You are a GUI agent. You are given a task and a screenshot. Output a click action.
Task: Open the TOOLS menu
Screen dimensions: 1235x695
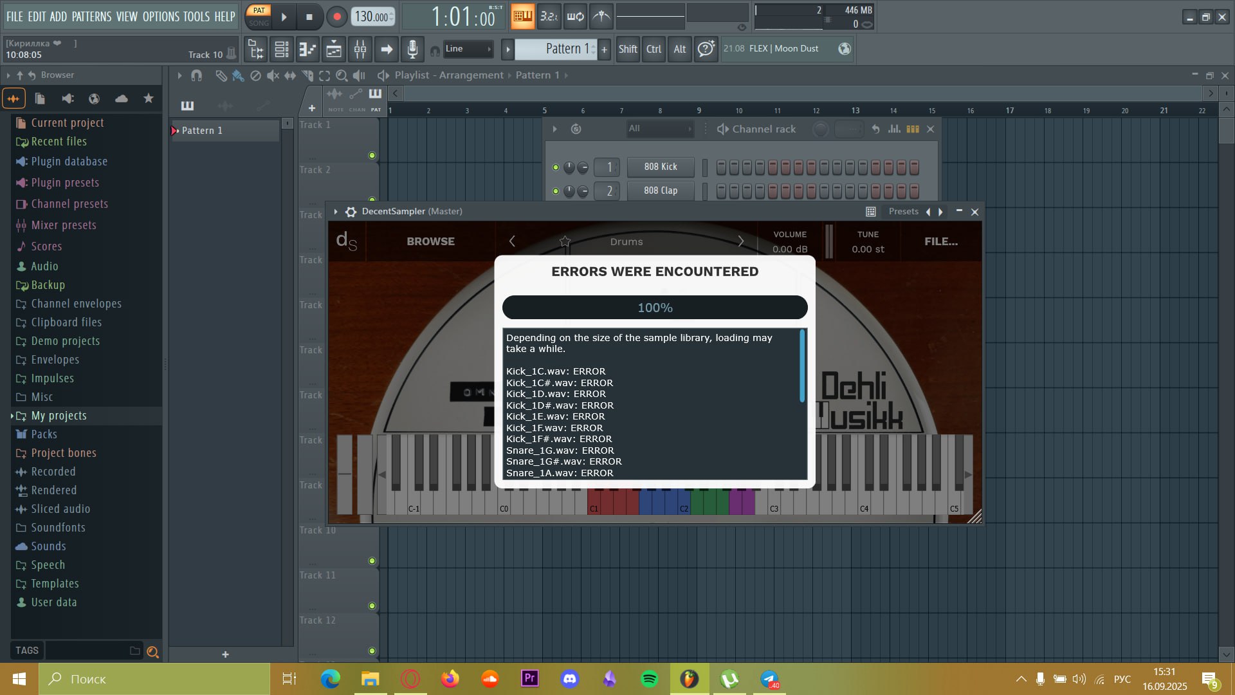pyautogui.click(x=196, y=17)
